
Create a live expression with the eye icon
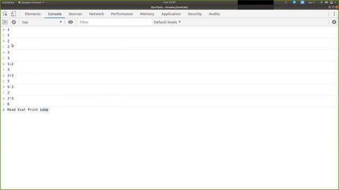click(70, 22)
